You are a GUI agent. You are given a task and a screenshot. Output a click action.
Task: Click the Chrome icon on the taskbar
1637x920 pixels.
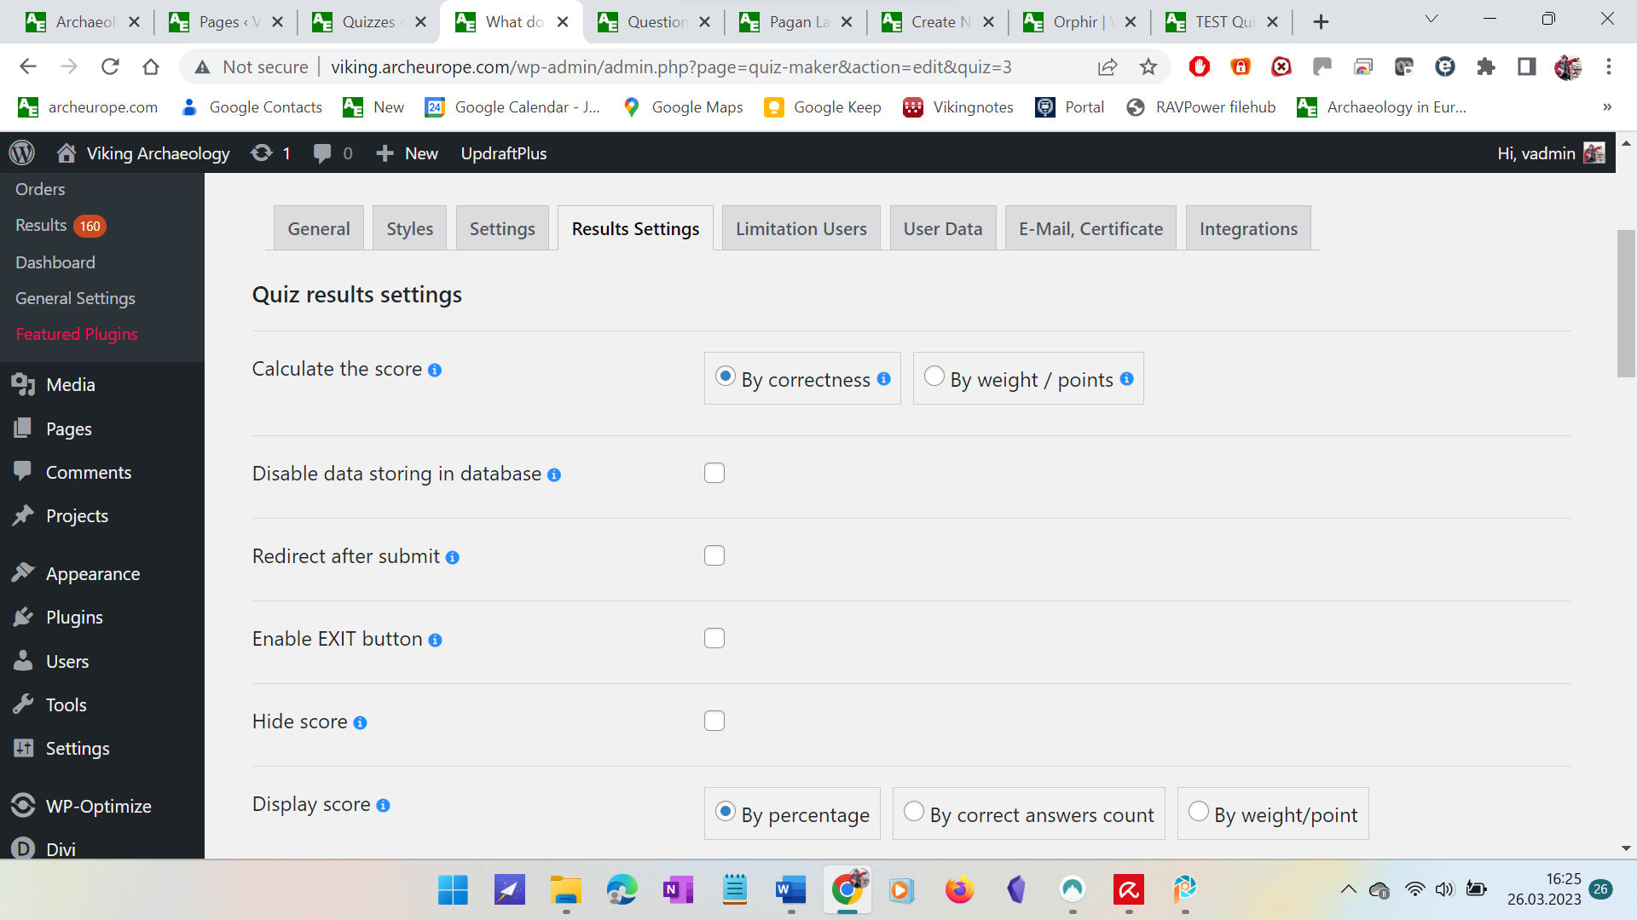tap(846, 889)
